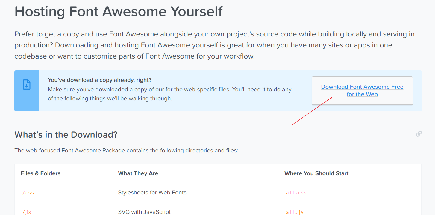
Task: Click the What's in the Download? heading
Action: tap(66, 135)
